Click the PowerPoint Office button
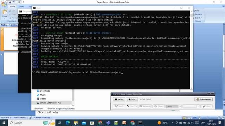This screenshot has height=126, width=225. point(4,3)
